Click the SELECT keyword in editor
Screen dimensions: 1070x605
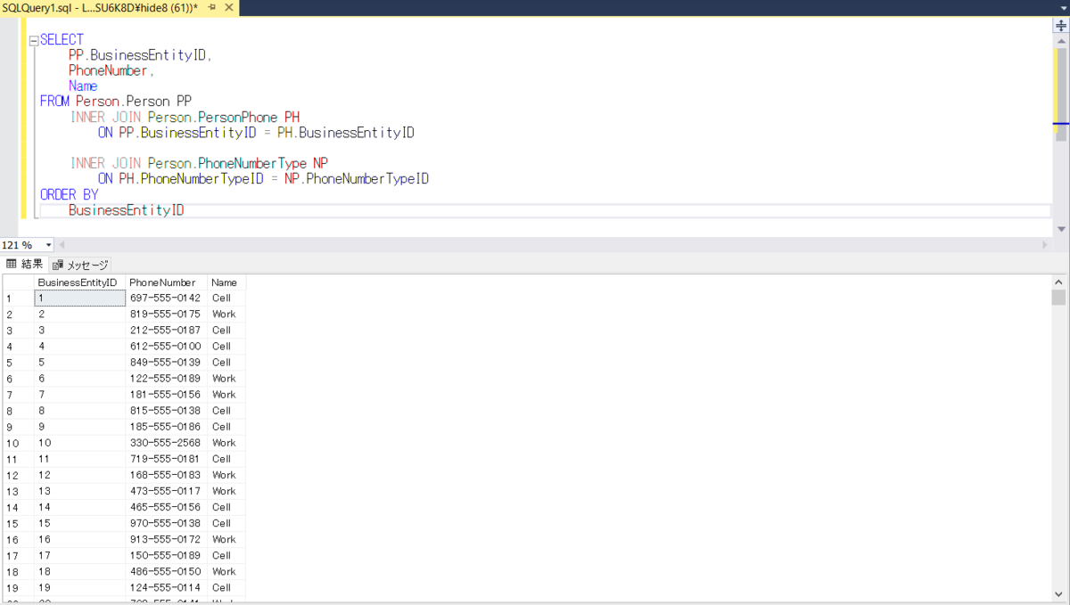click(62, 40)
